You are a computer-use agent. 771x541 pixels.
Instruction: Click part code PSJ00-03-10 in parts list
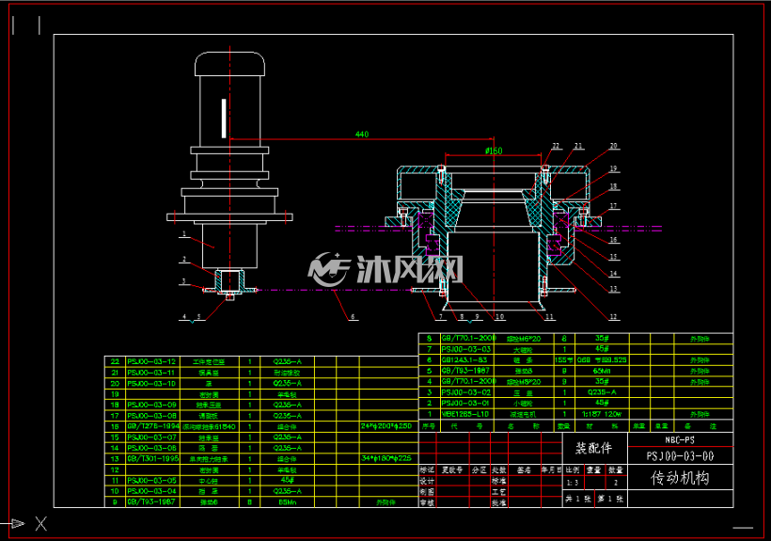pyautogui.click(x=151, y=383)
